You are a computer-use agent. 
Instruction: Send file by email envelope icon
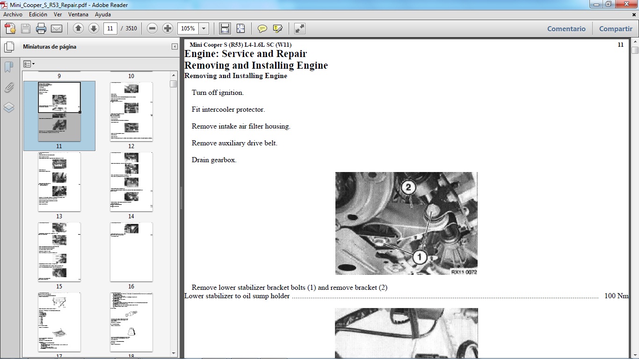(57, 29)
